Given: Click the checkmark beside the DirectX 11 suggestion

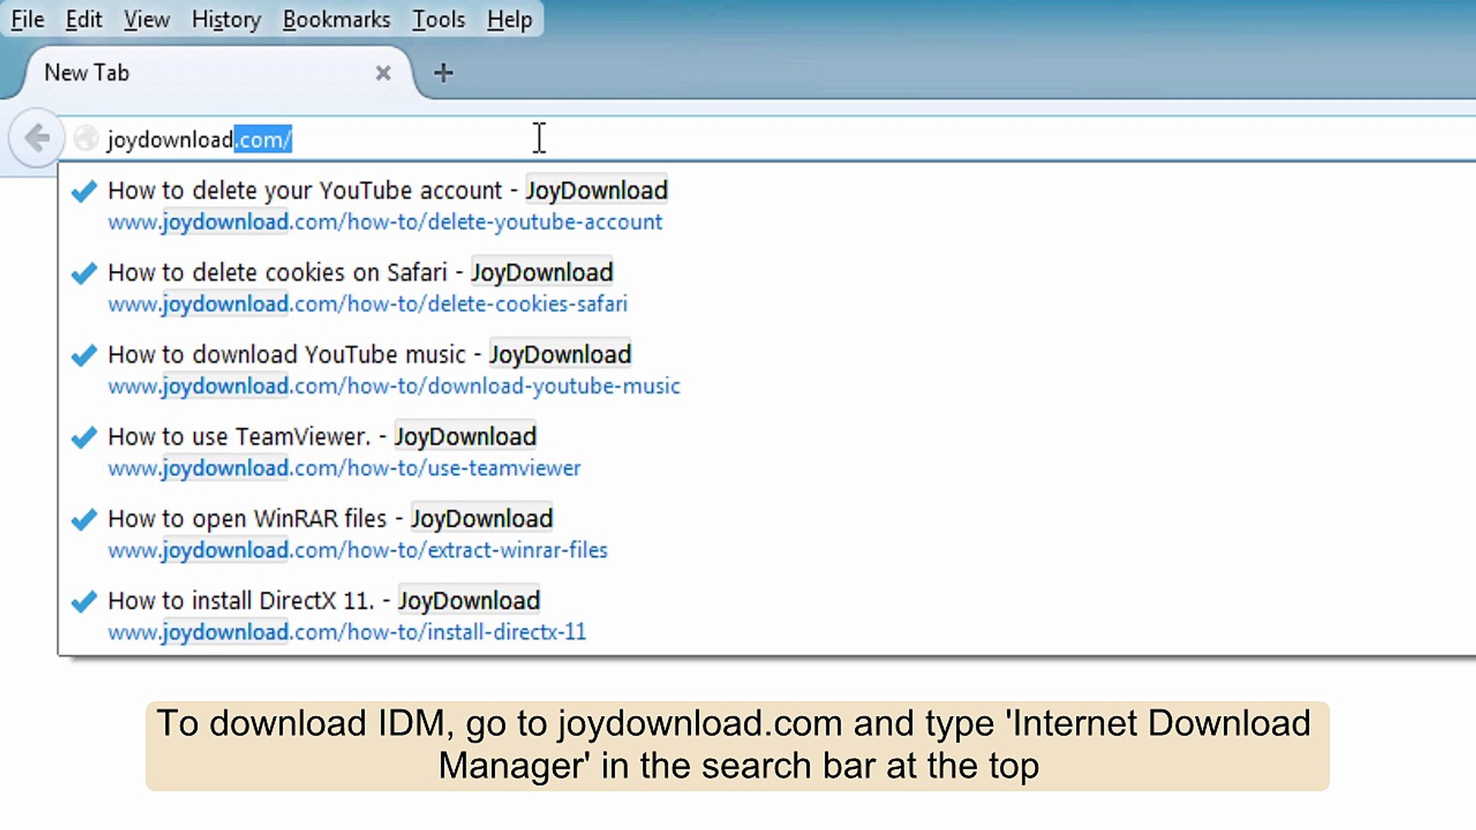Looking at the screenshot, I should pyautogui.click(x=83, y=602).
